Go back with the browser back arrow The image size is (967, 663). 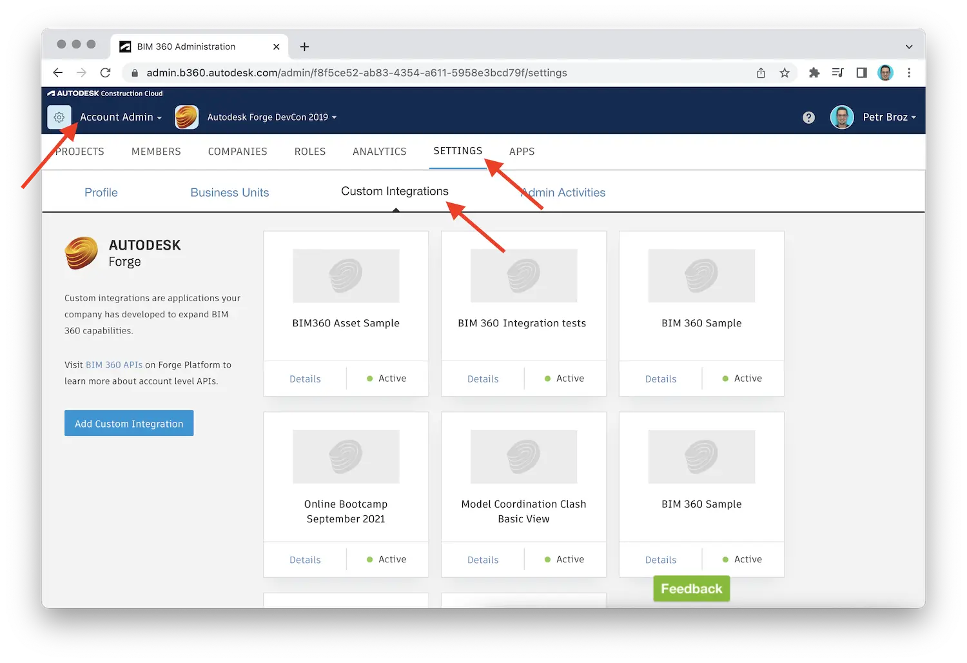(x=58, y=73)
